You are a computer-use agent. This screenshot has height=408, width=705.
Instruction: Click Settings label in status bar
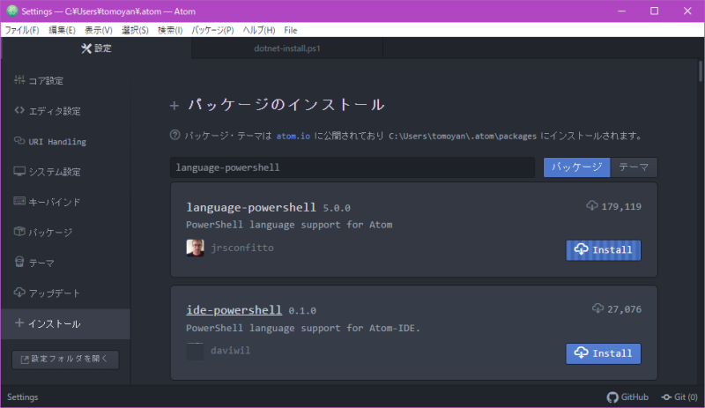pos(23,397)
